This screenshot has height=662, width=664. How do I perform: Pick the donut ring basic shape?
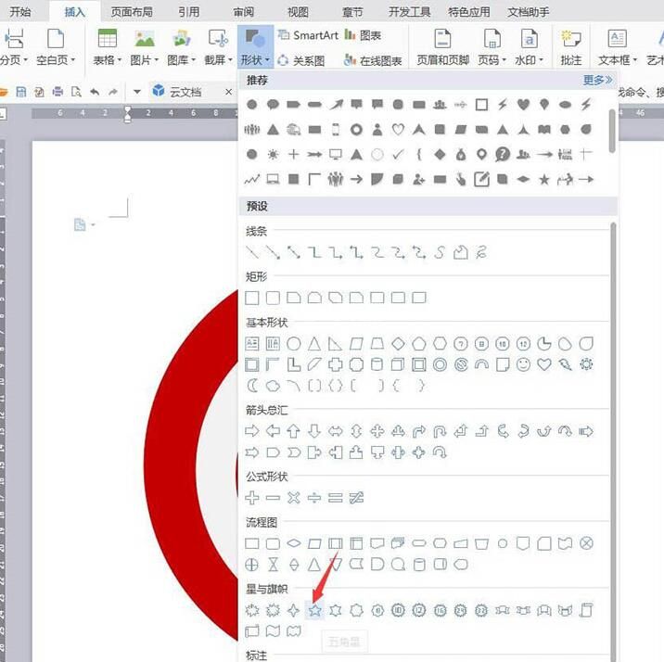[x=440, y=364]
